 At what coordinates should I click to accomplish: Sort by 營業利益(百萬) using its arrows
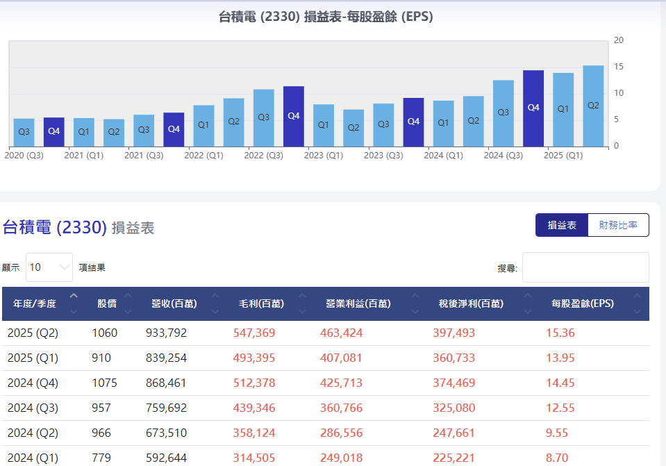[x=415, y=303]
